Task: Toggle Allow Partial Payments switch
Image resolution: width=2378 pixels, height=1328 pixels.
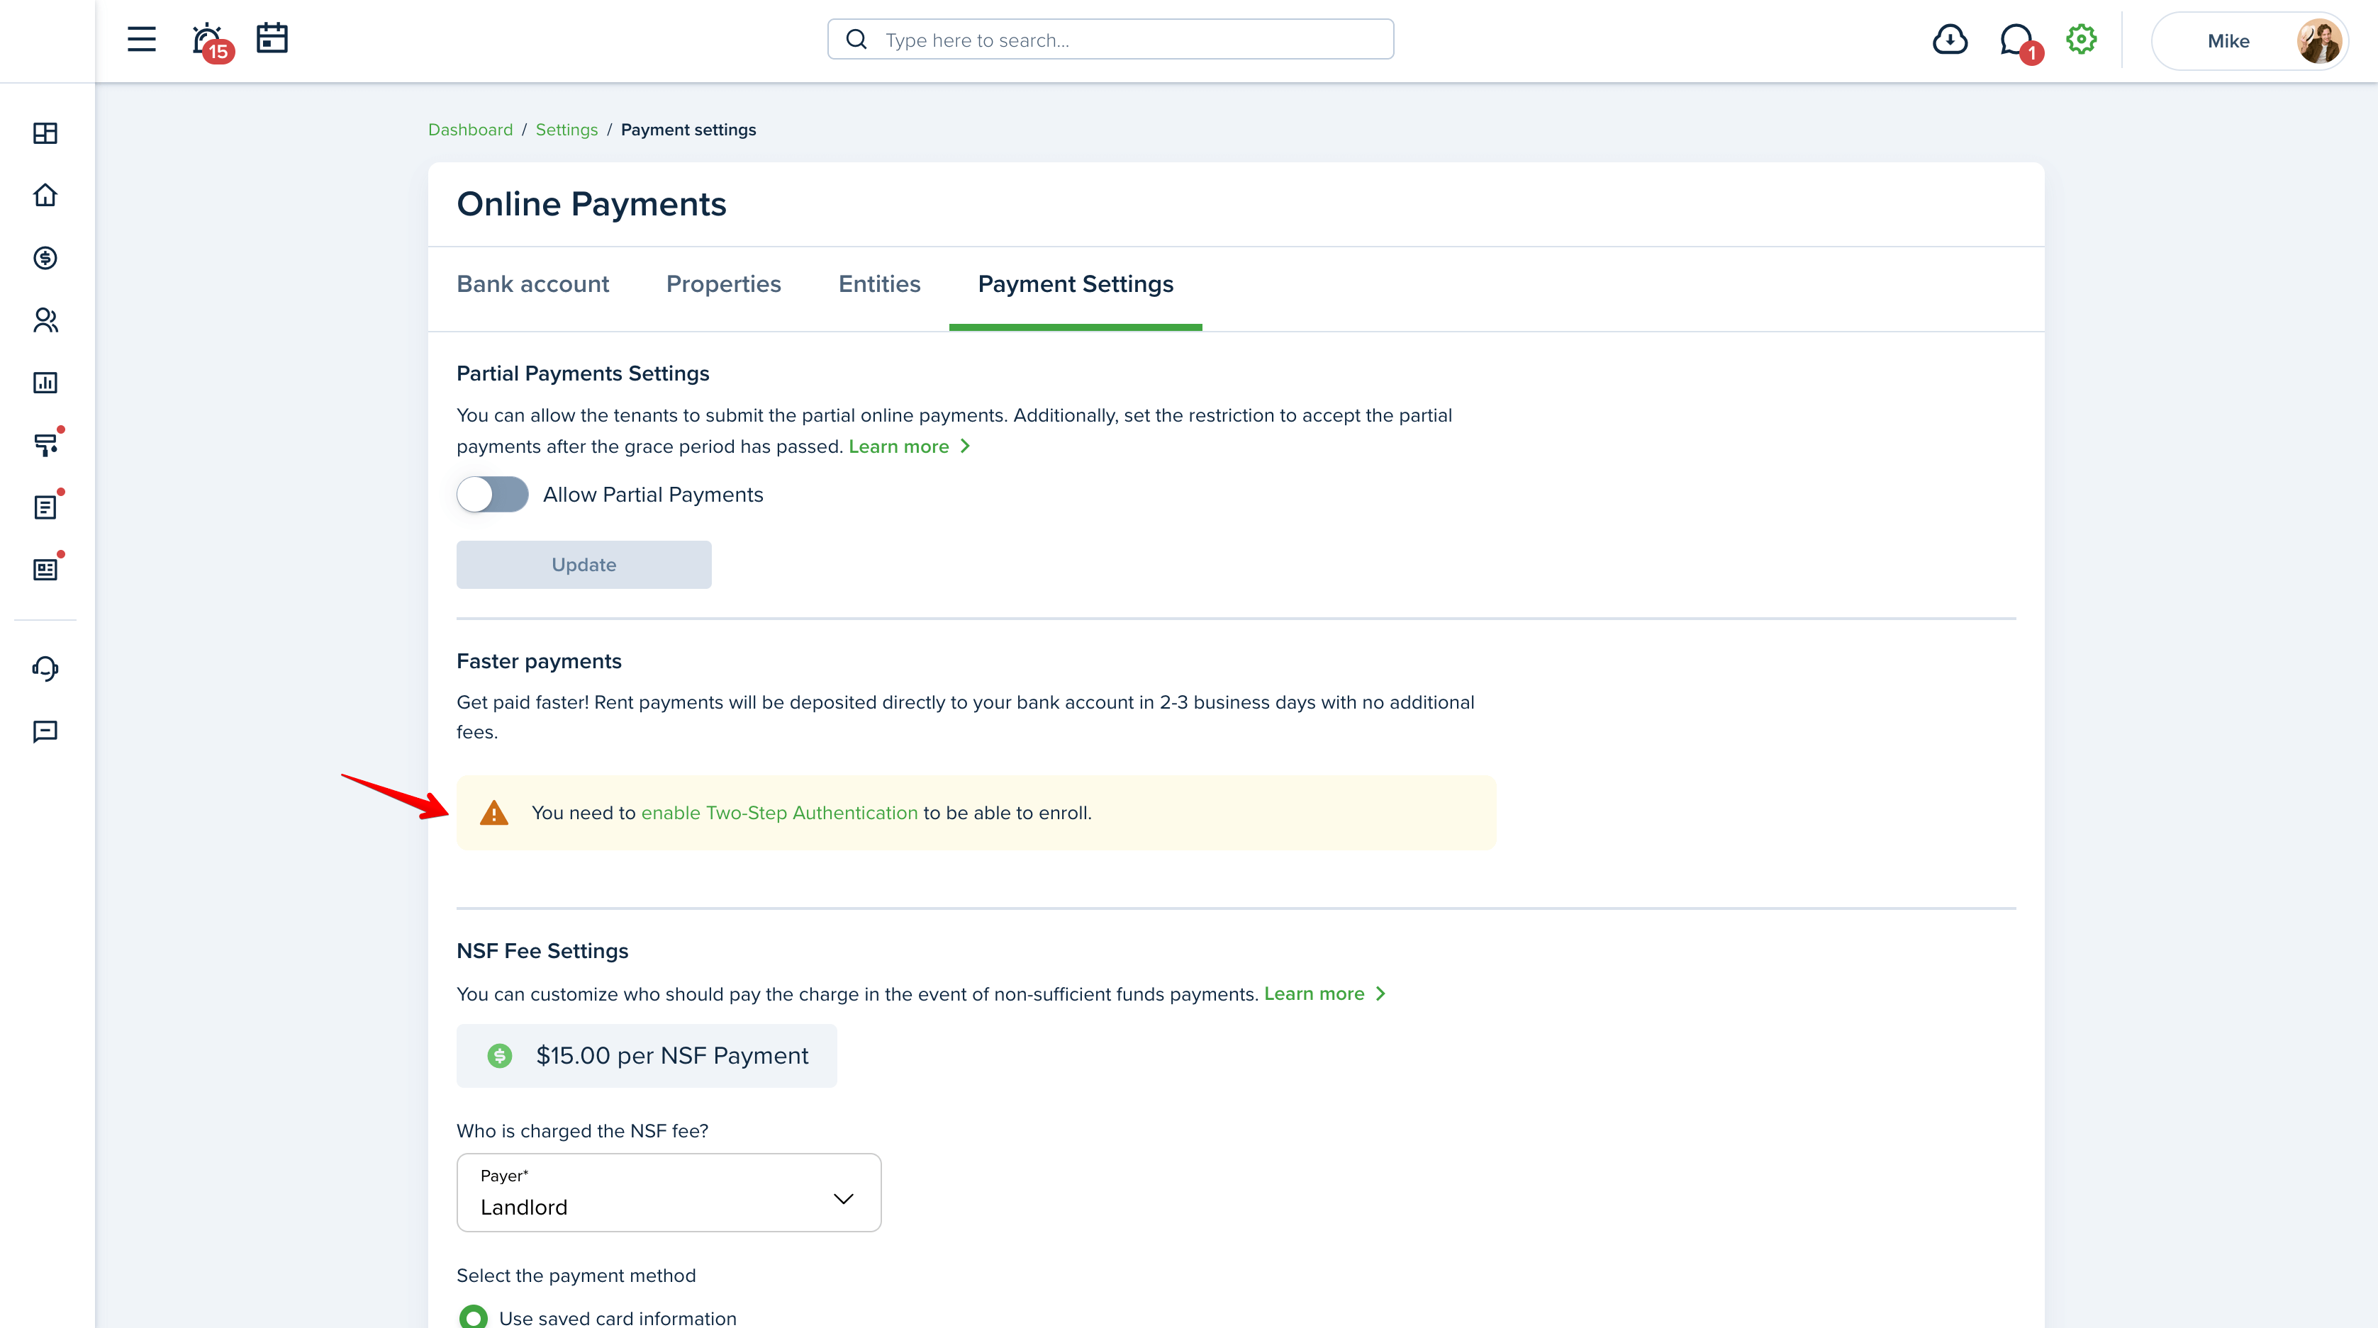Action: 492,495
